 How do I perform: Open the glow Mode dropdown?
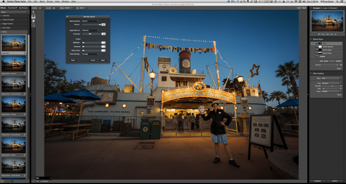click(x=332, y=91)
